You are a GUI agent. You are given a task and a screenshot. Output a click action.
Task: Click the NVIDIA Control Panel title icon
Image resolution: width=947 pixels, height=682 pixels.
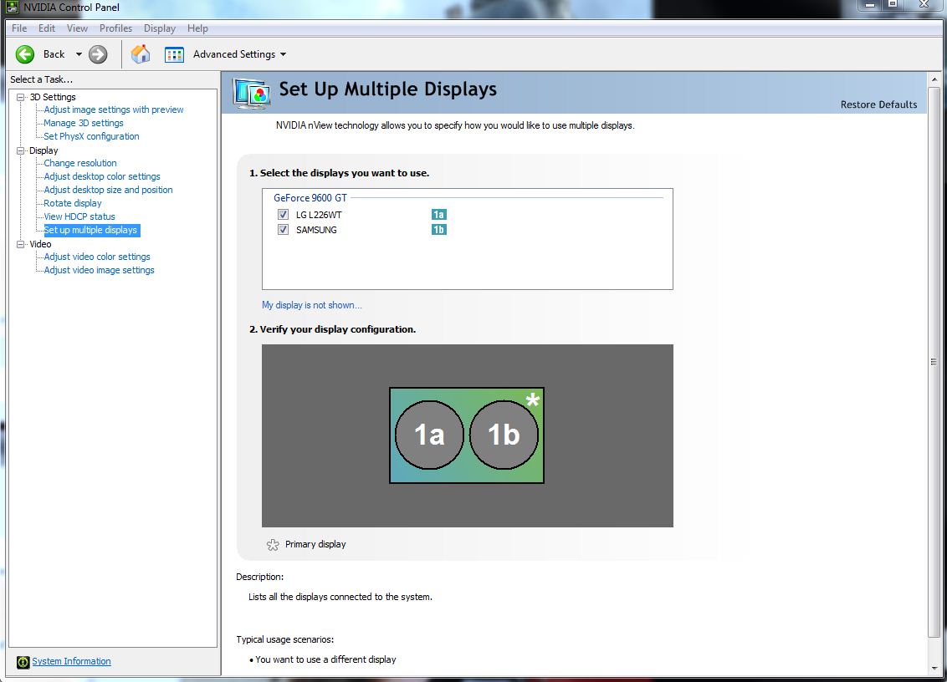[12, 8]
